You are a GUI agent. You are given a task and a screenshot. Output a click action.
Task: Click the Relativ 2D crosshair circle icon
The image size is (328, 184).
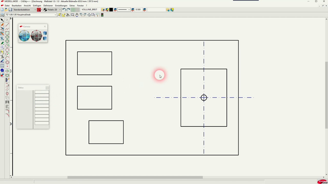(x=45, y=10)
